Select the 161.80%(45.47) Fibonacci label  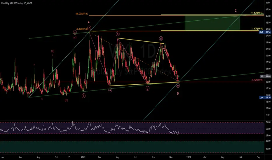[x=257, y=13]
